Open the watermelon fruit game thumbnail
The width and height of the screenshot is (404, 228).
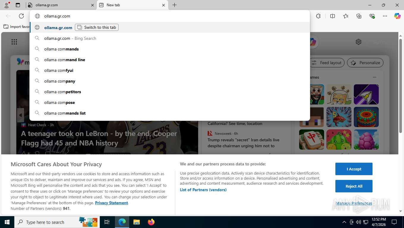(339, 140)
